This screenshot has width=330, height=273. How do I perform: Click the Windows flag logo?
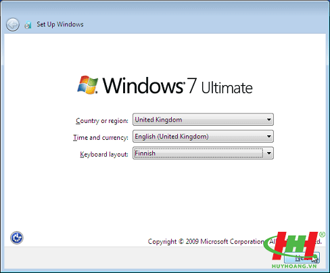pos(88,84)
